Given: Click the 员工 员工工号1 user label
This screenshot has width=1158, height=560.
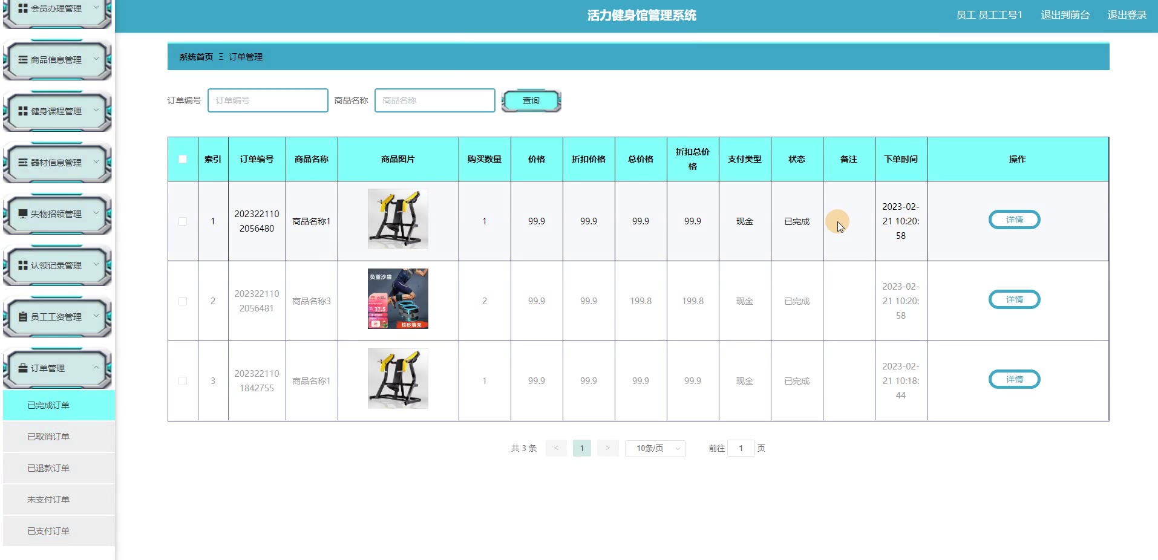Looking at the screenshot, I should click(989, 15).
